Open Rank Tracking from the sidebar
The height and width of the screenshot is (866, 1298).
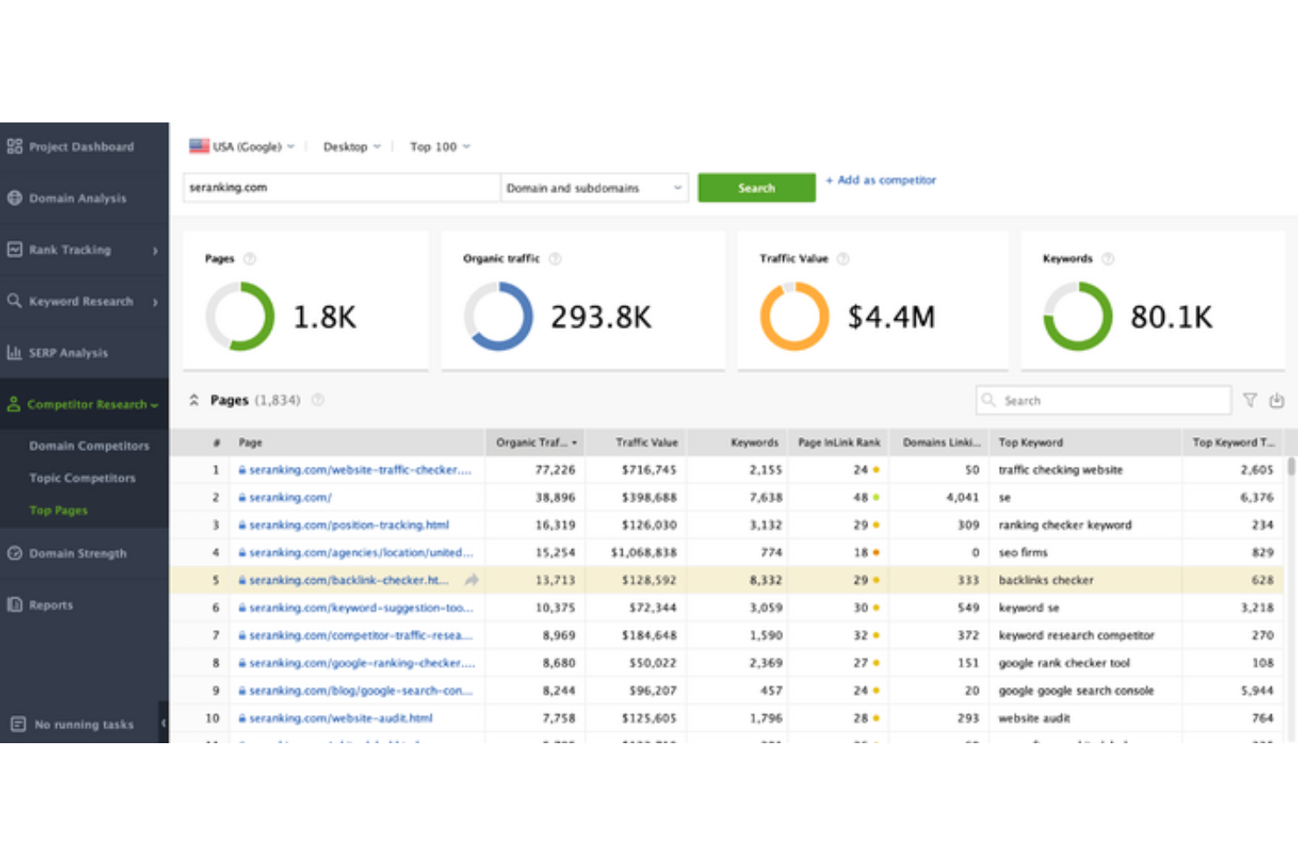pyautogui.click(x=14, y=249)
